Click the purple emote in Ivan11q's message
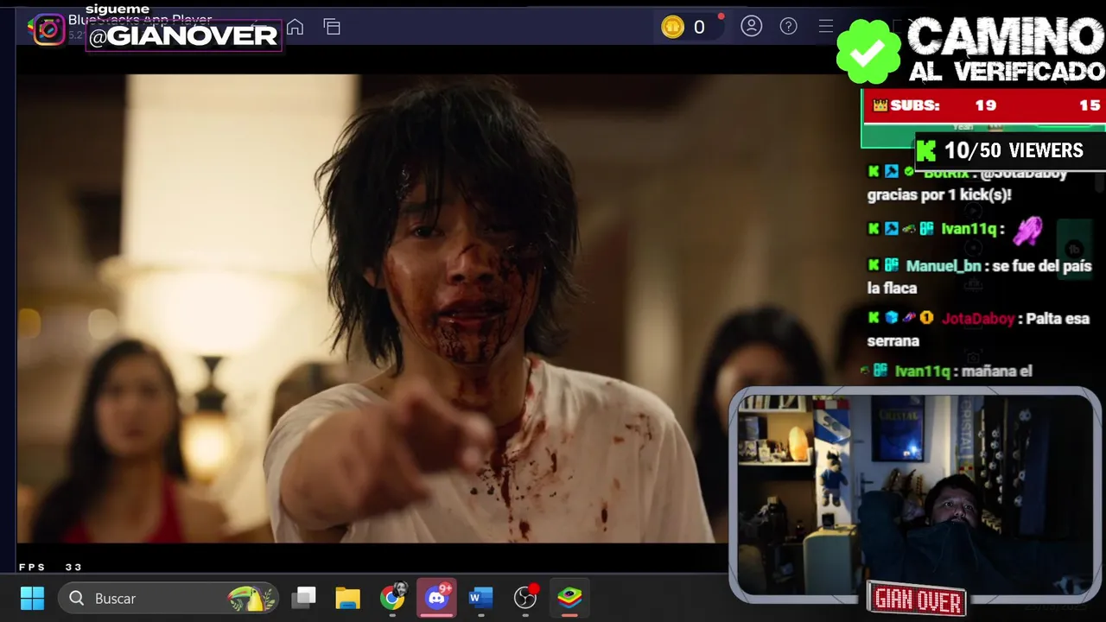This screenshot has width=1106, height=622. pyautogui.click(x=1027, y=230)
